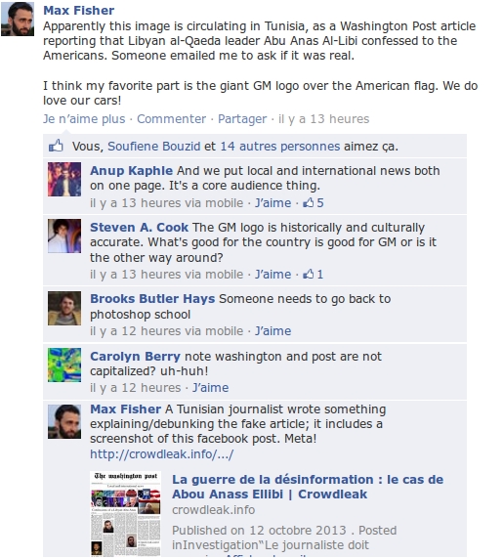This screenshot has width=503, height=559.
Task: Click 'Partager' to share the post
Action: 242,118
